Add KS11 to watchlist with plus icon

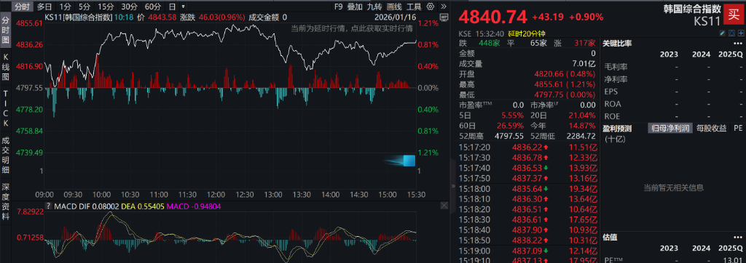(x=741, y=33)
